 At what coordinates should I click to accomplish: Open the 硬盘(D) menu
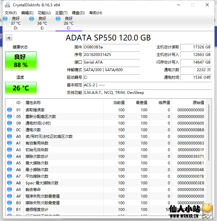78,13
